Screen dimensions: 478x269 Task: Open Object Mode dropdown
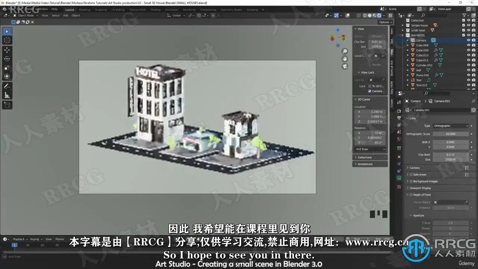[25, 15]
